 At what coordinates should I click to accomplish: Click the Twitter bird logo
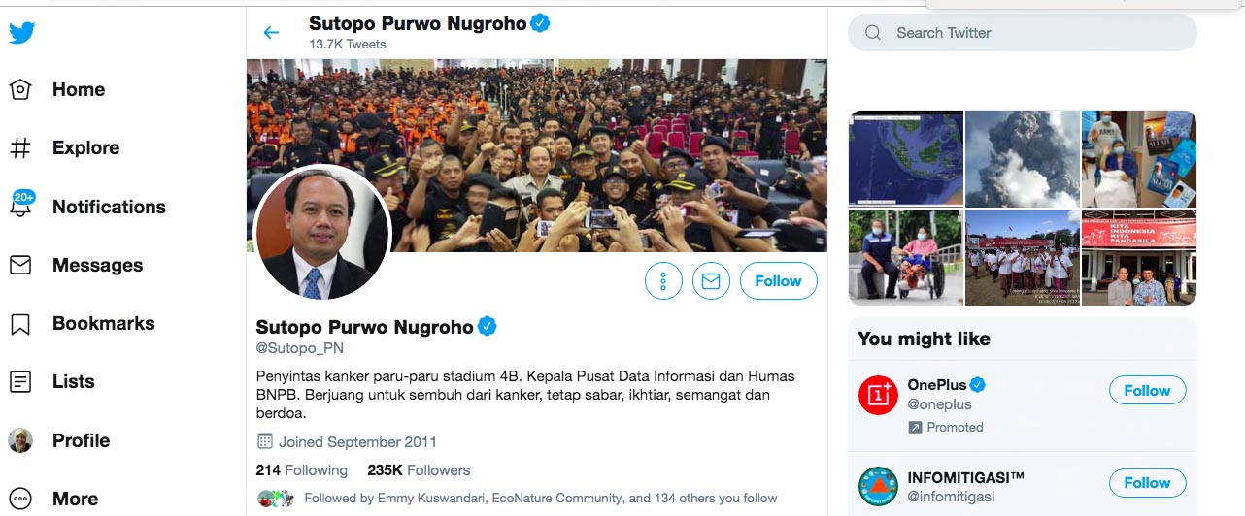pos(21,33)
